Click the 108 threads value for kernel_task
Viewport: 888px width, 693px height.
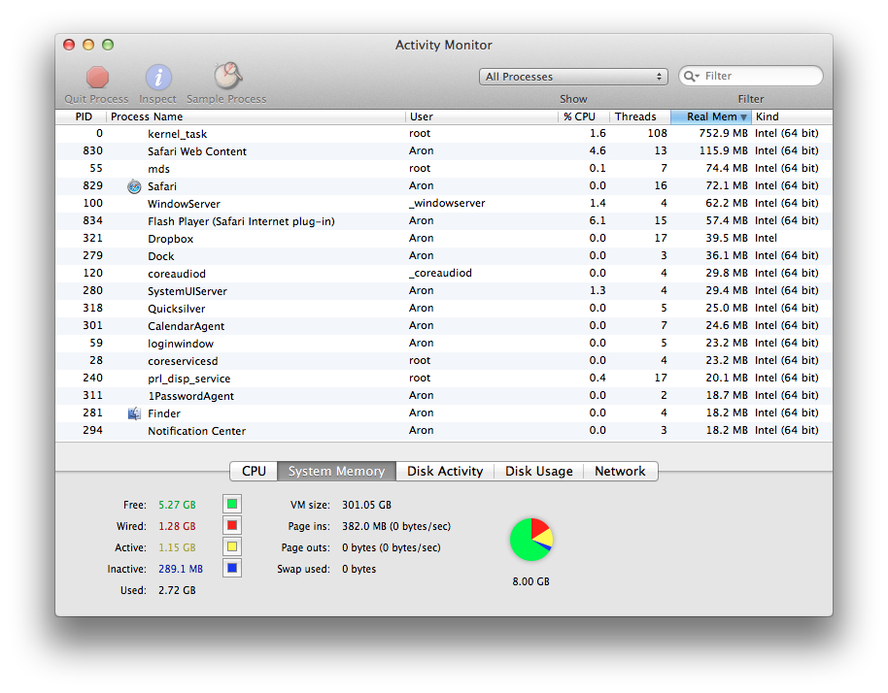658,134
